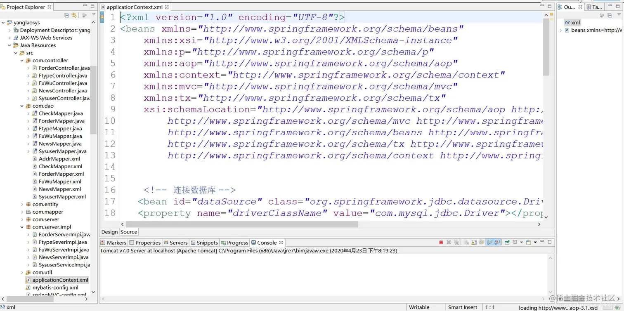The height and width of the screenshot is (311, 624).
Task: Collapse the Java Resources node
Action: coord(9,45)
